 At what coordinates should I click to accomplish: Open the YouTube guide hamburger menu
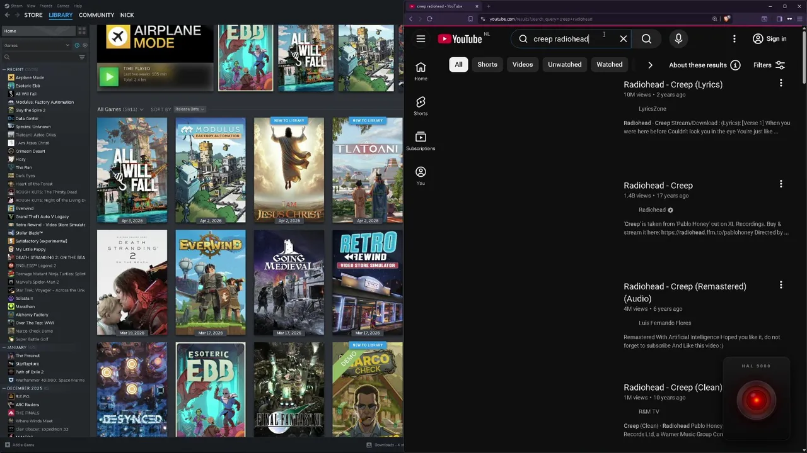point(421,39)
